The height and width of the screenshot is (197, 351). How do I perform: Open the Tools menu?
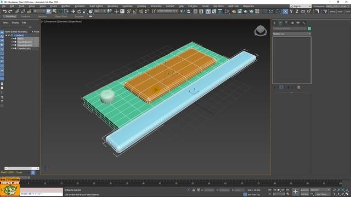click(21, 6)
